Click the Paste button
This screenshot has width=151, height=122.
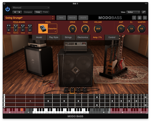45,12
